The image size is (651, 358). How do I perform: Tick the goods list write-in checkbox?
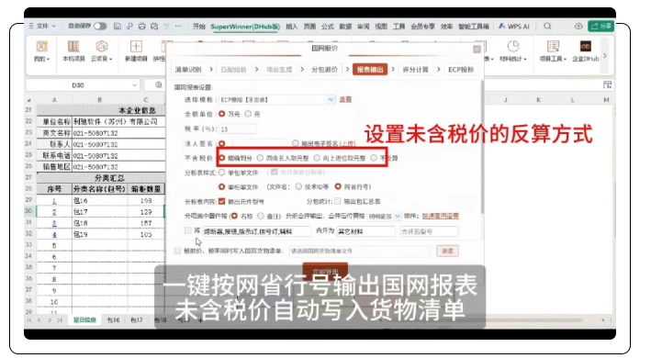coord(178,251)
